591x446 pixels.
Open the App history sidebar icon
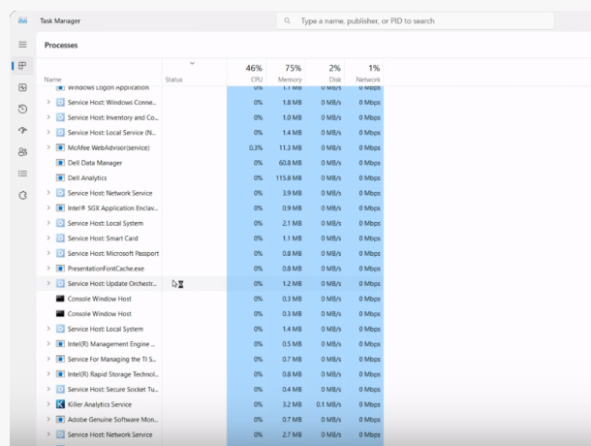click(x=22, y=109)
